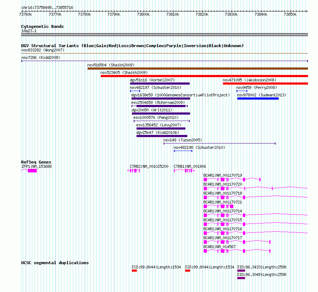Click the CTRB1|NM_001906 gene label

click(x=190, y=166)
